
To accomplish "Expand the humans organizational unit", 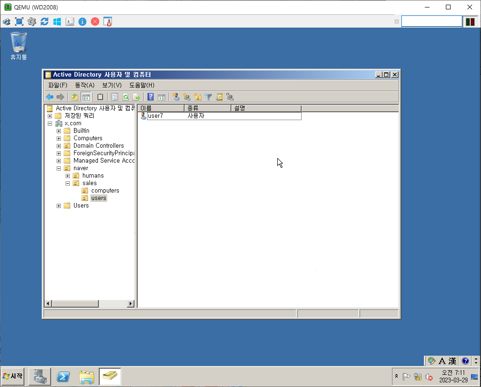I will [x=67, y=176].
